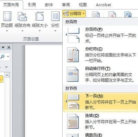This screenshot has height=137, width=138.
Task: Click the 页边距 margins icon
Action: tap(7, 16)
